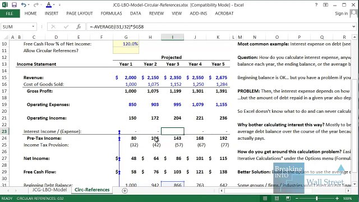This screenshot has width=359, height=202.
Task: Select row 15 header
Action: click(4, 77)
